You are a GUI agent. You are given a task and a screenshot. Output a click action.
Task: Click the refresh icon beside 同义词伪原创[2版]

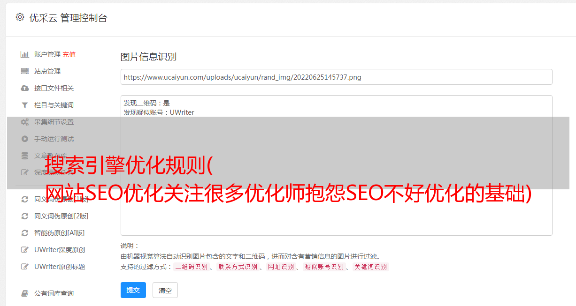point(25,216)
